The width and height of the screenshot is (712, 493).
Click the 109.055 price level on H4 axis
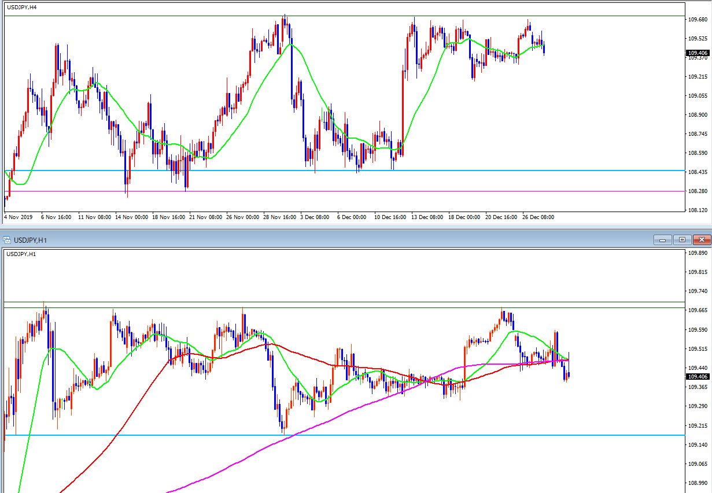[x=698, y=96]
